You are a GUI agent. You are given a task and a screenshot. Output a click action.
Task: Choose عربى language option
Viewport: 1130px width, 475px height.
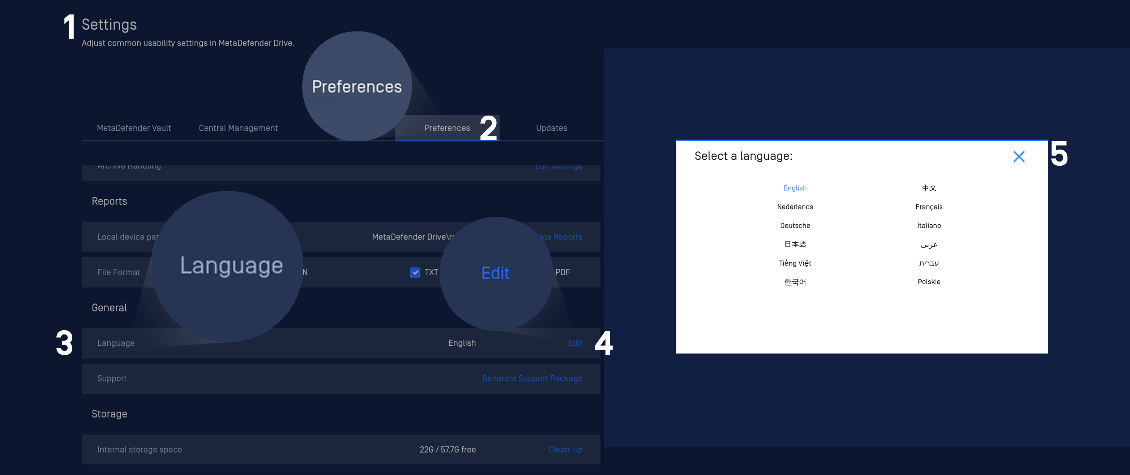929,245
